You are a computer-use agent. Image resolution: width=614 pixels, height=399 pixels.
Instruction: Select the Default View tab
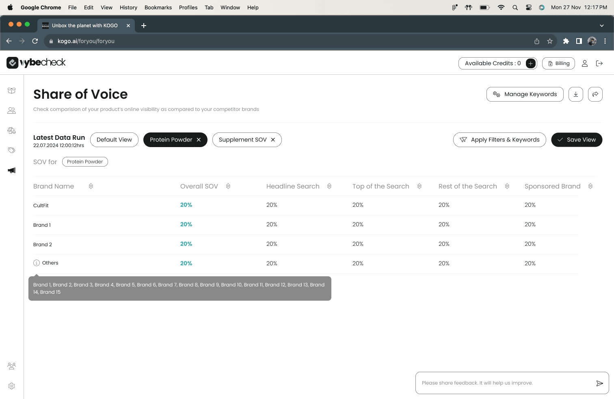(114, 140)
